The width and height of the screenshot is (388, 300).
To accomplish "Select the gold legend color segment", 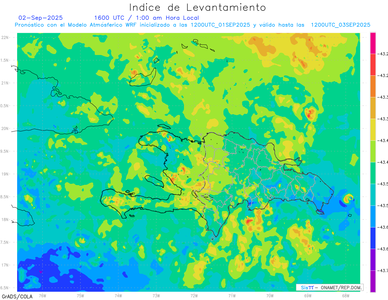I will tap(373, 108).
